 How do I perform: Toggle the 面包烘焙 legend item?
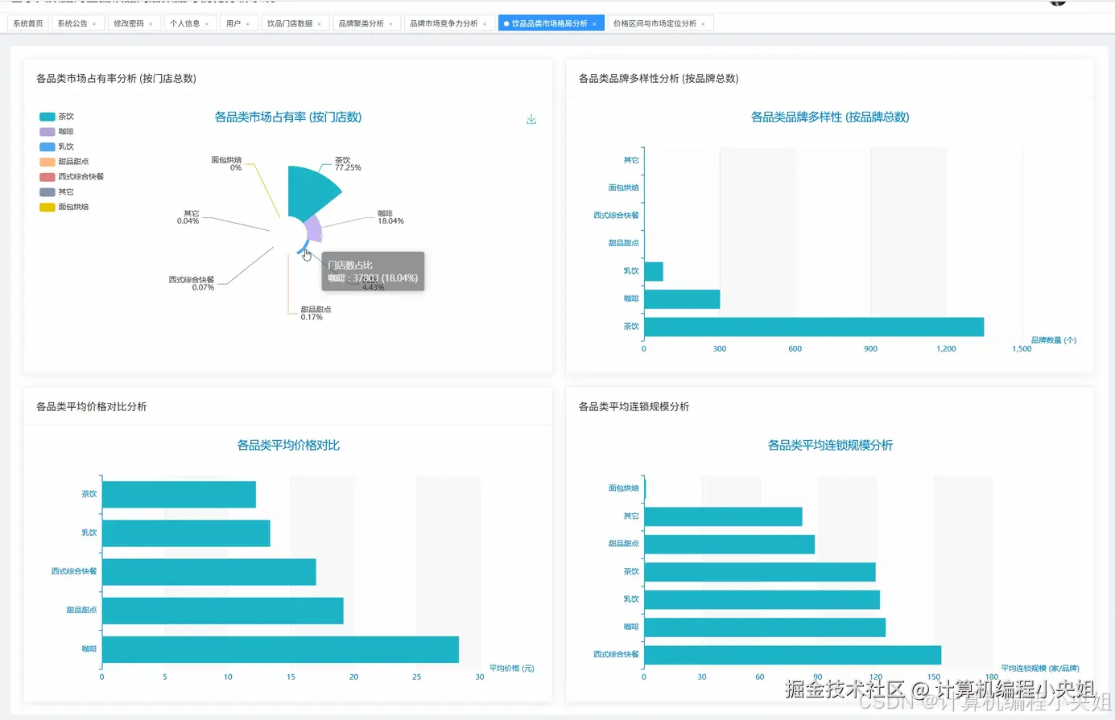[64, 207]
